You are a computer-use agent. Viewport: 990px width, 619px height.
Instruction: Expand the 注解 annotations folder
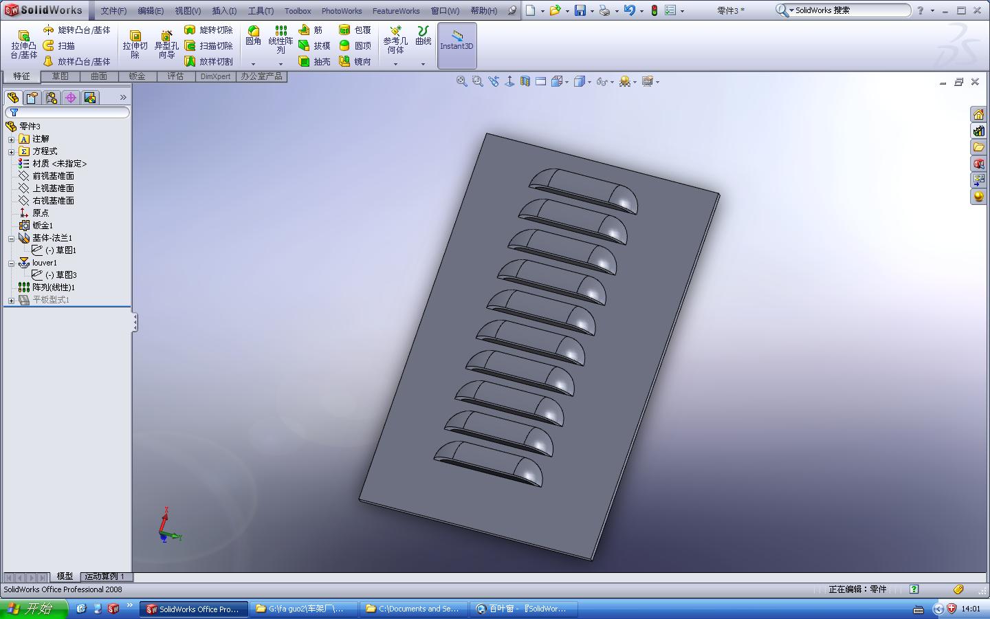coord(11,140)
